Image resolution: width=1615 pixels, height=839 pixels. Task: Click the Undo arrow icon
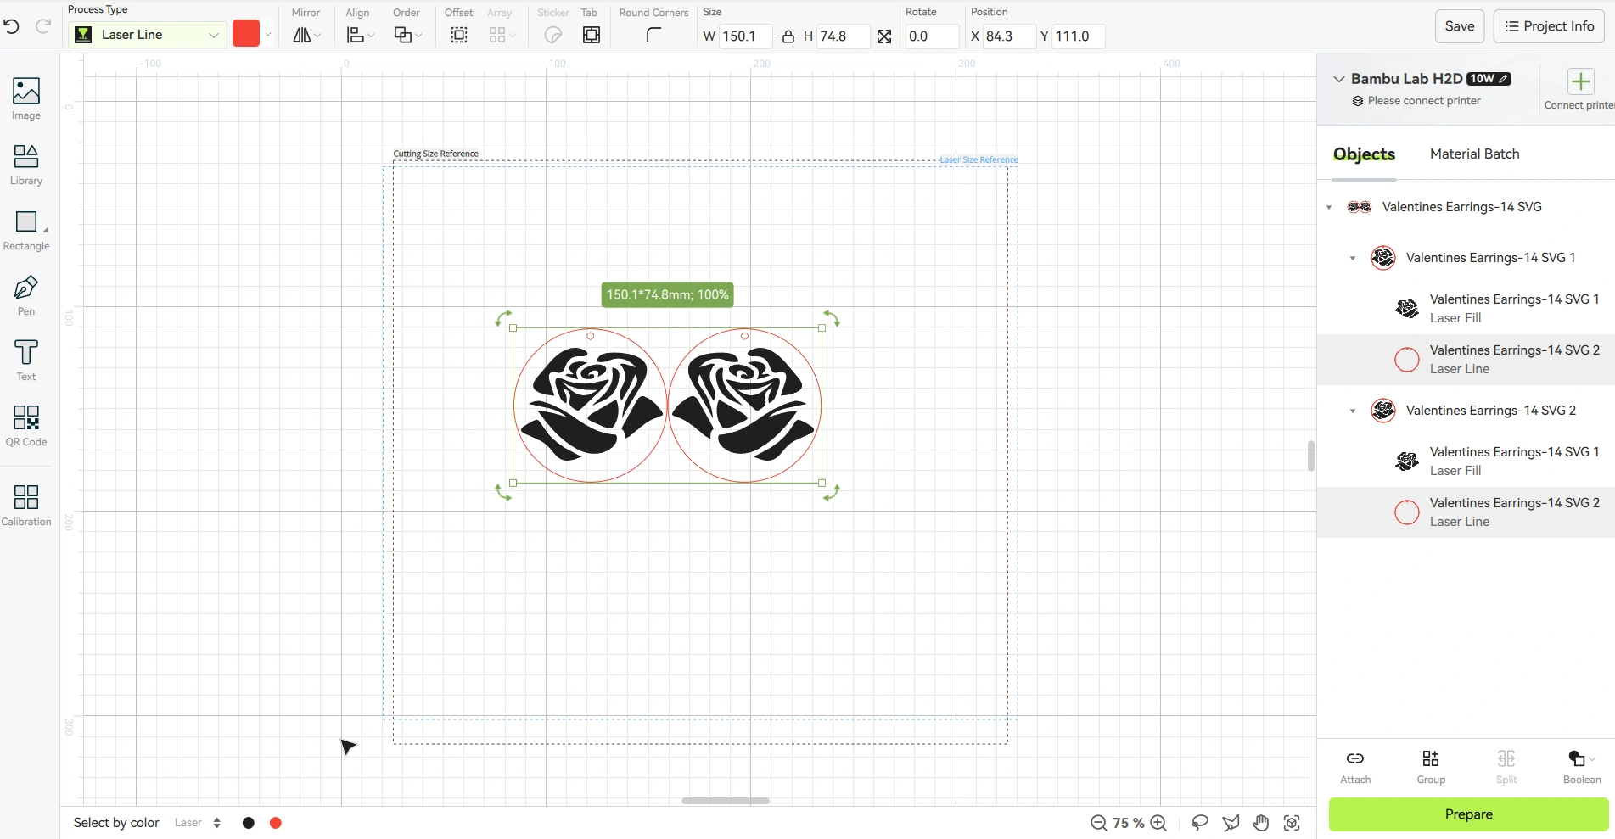12,26
